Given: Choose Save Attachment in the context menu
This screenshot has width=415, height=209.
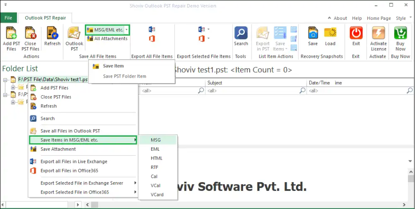Looking at the screenshot, I should (83, 149).
